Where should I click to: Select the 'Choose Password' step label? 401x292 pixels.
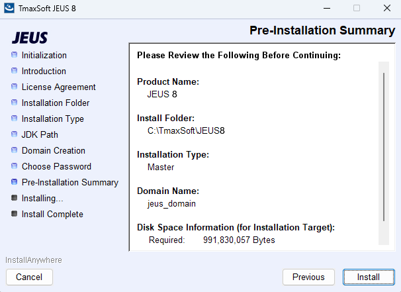56,166
